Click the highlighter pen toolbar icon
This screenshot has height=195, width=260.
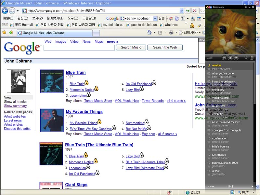pos(199,25)
